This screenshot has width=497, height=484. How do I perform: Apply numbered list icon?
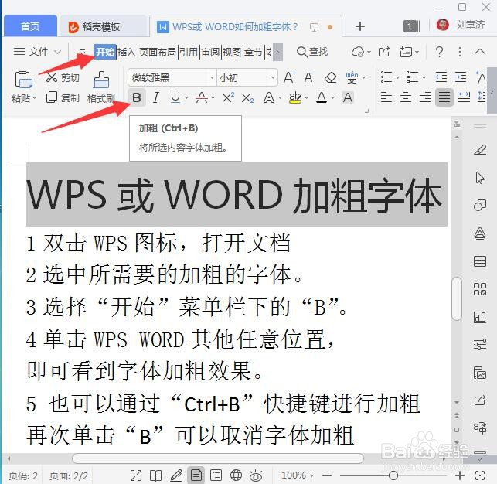[x=413, y=77]
